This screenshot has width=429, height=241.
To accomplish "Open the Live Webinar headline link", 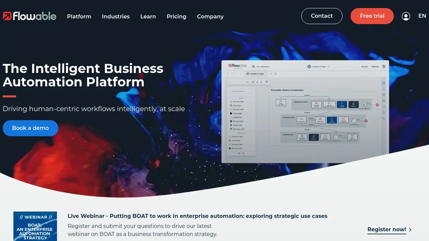I will tap(197, 216).
